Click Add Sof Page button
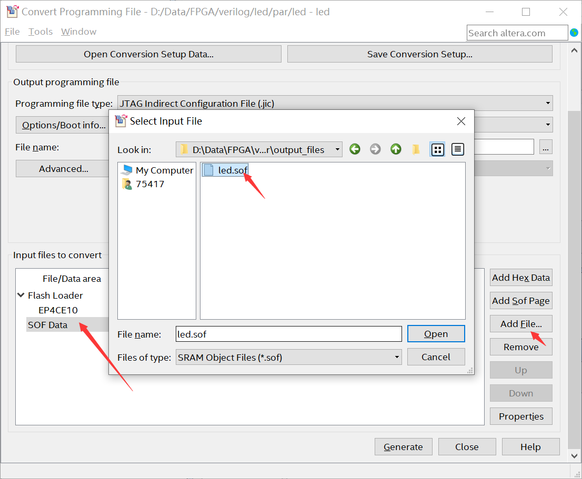Screen dimensions: 582x479 click(x=521, y=301)
